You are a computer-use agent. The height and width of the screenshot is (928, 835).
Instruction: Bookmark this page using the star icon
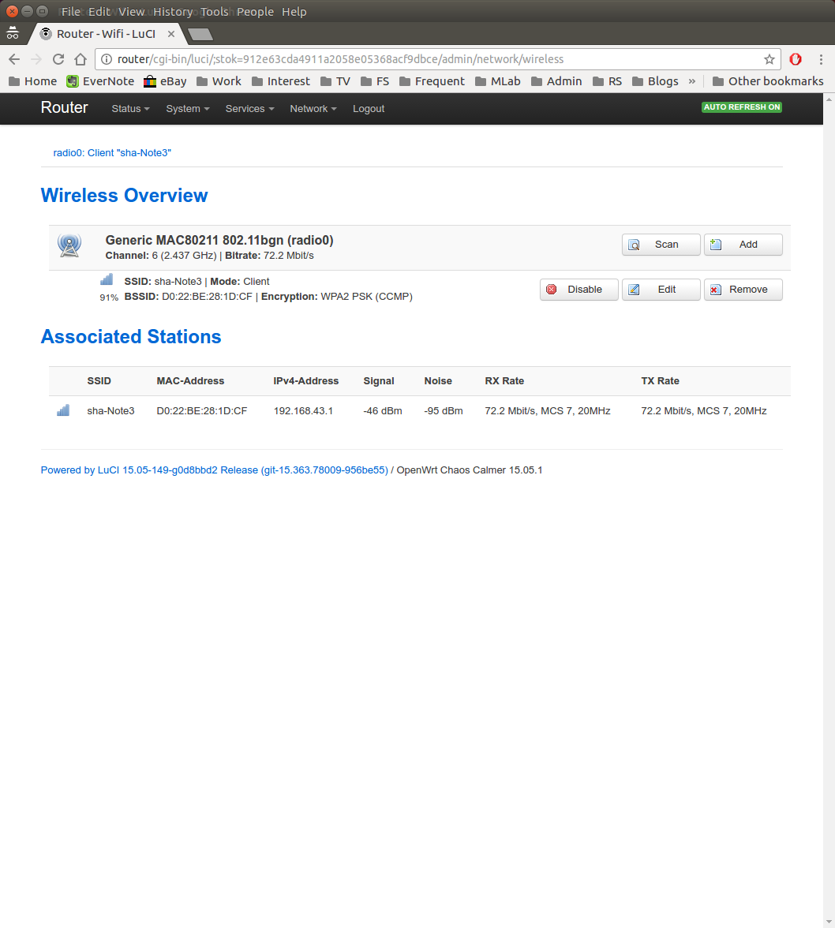[769, 59]
